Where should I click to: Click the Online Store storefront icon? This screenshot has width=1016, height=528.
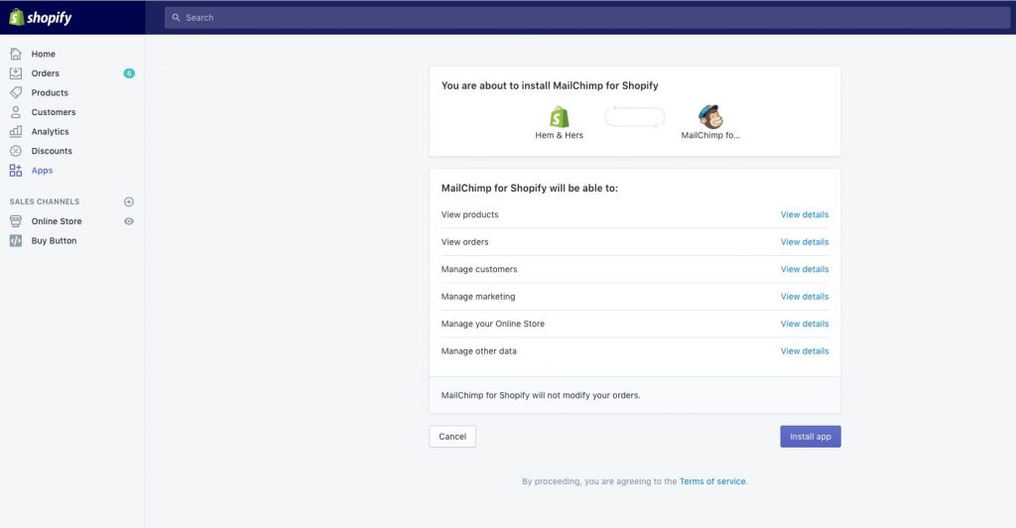click(x=16, y=221)
